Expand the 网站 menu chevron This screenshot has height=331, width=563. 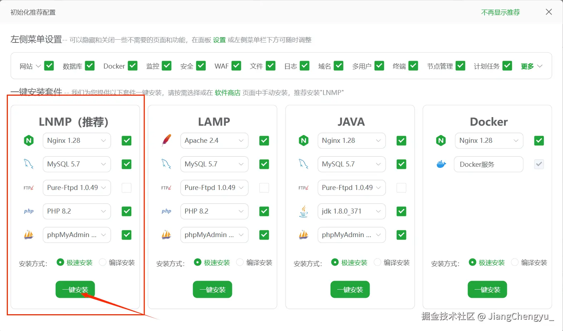tap(38, 66)
